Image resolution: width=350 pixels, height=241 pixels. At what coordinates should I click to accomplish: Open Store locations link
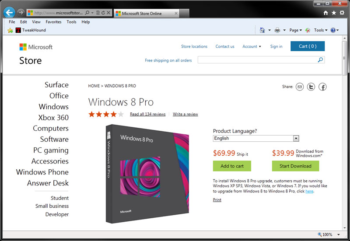click(194, 46)
